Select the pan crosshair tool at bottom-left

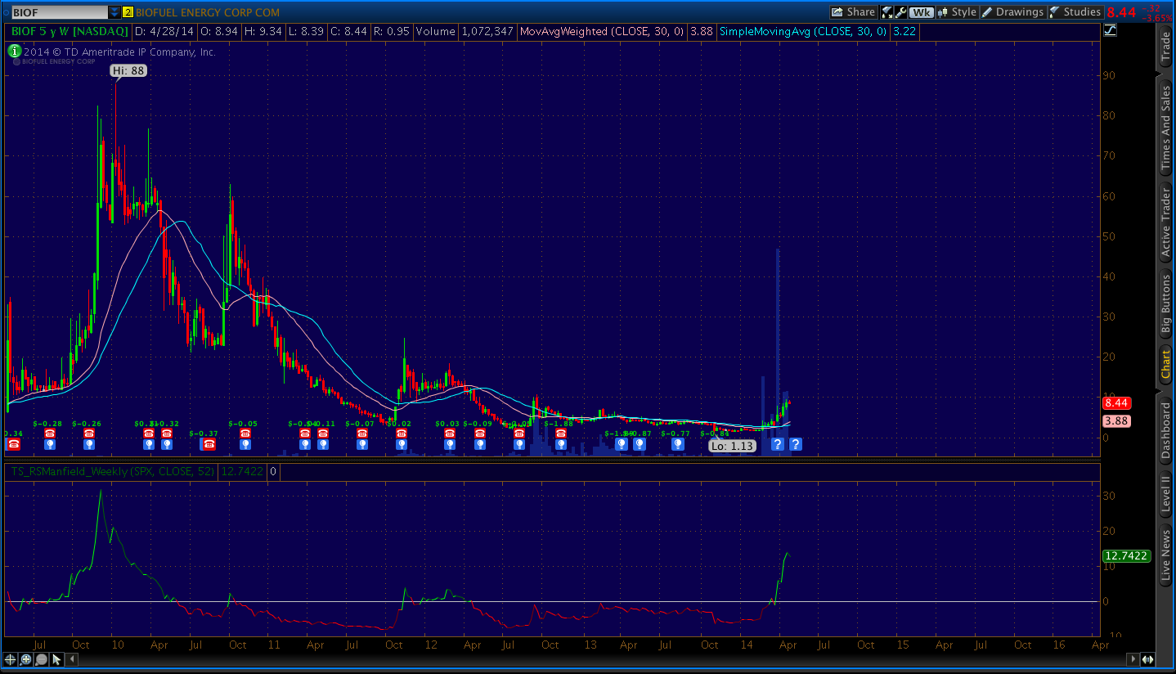[x=11, y=659]
